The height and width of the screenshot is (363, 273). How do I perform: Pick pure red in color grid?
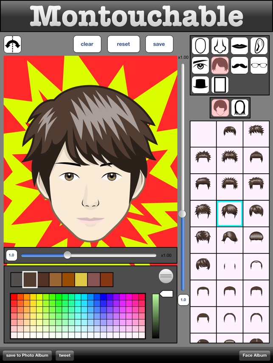[14, 297]
